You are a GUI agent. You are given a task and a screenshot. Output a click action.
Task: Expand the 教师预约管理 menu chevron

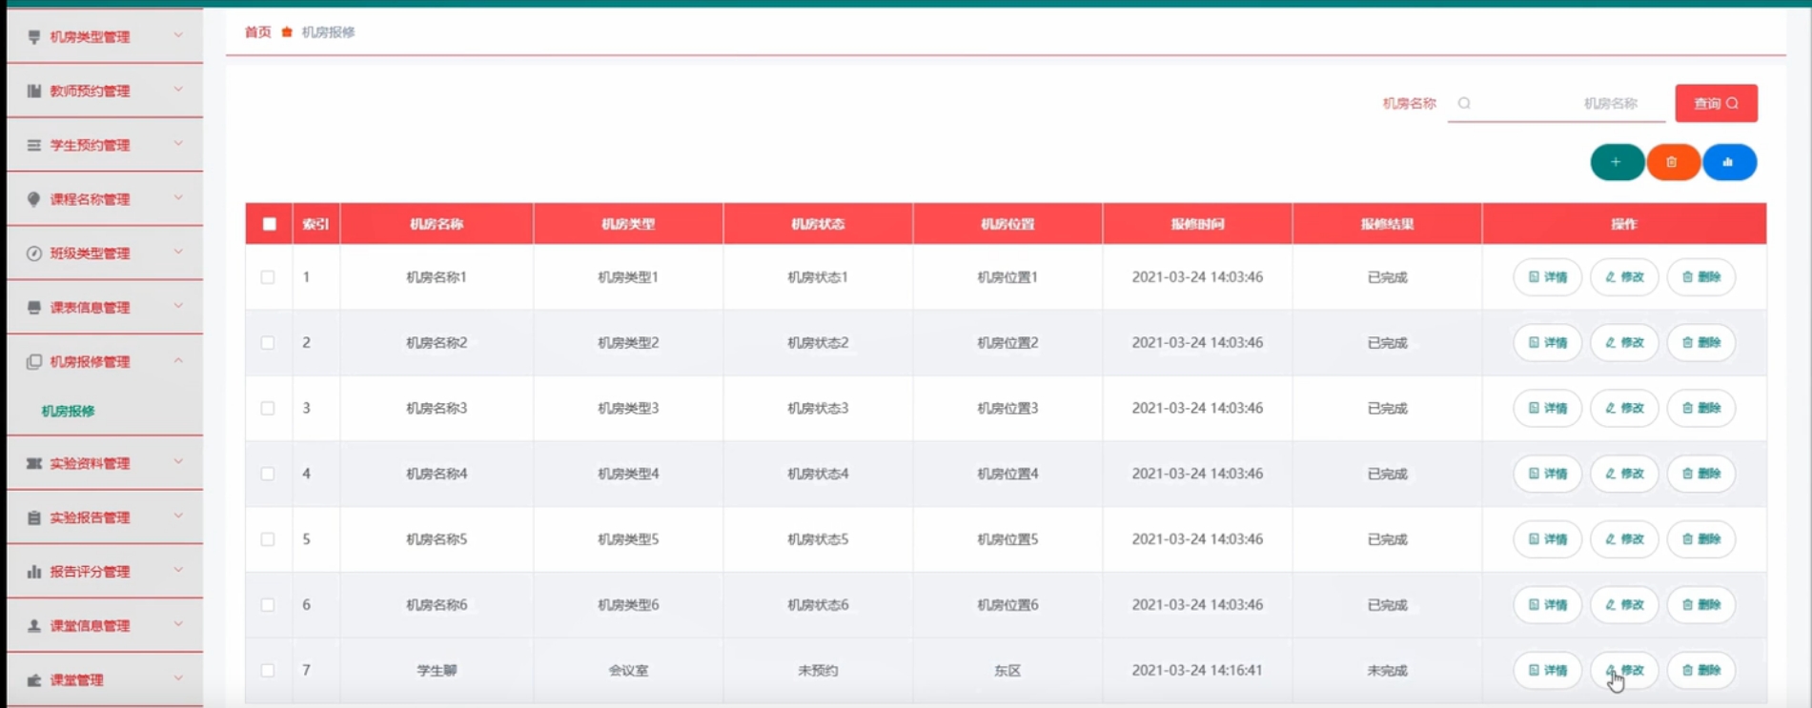(x=178, y=90)
